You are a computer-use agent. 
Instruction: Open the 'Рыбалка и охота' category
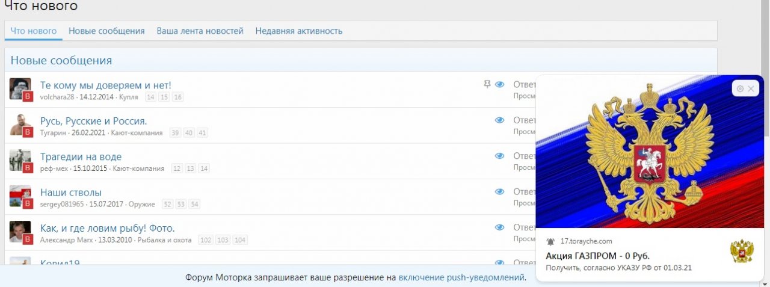click(x=164, y=240)
